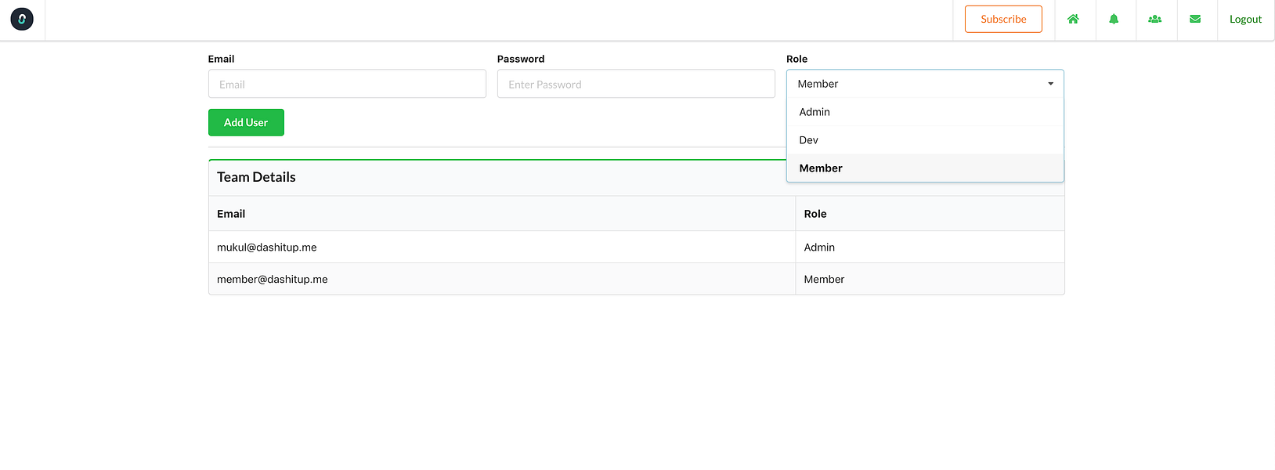Open the envelope messages icon
The height and width of the screenshot is (470, 1275).
click(x=1195, y=20)
